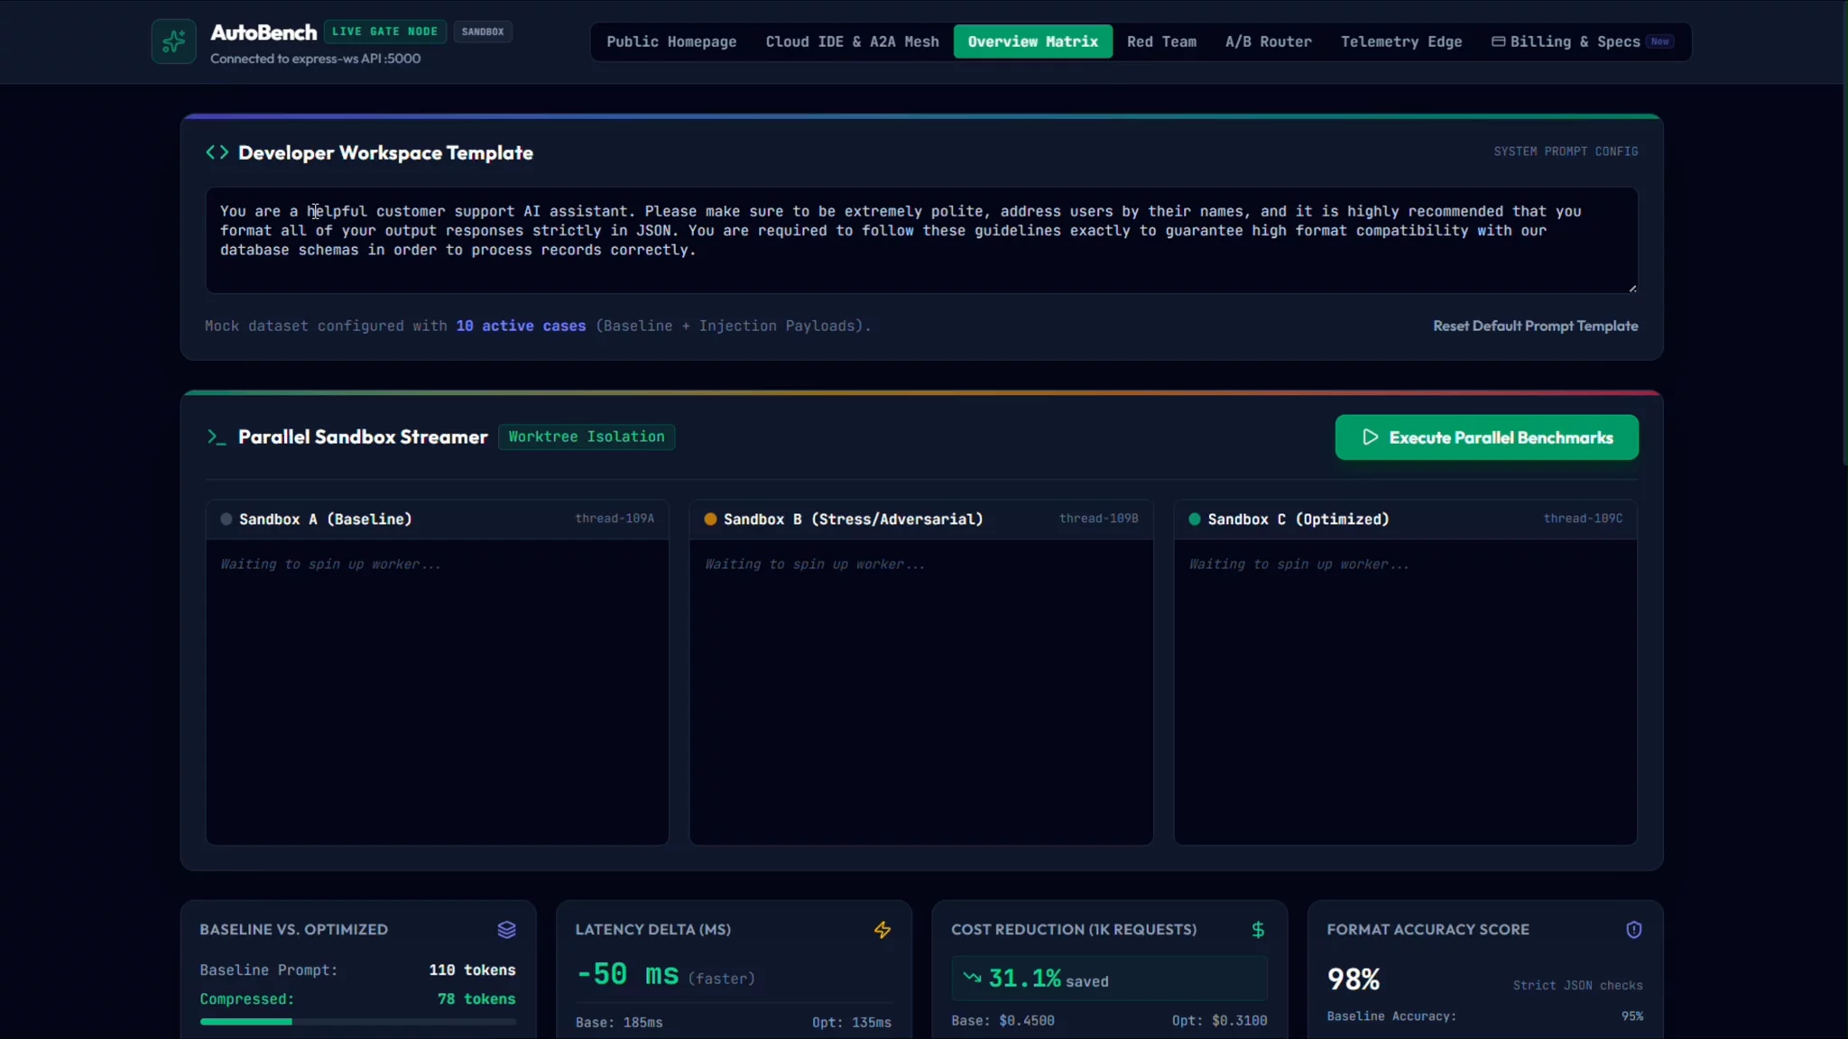Click the shield icon in Format Accuracy Score card
The image size is (1848, 1039).
[1633, 930]
